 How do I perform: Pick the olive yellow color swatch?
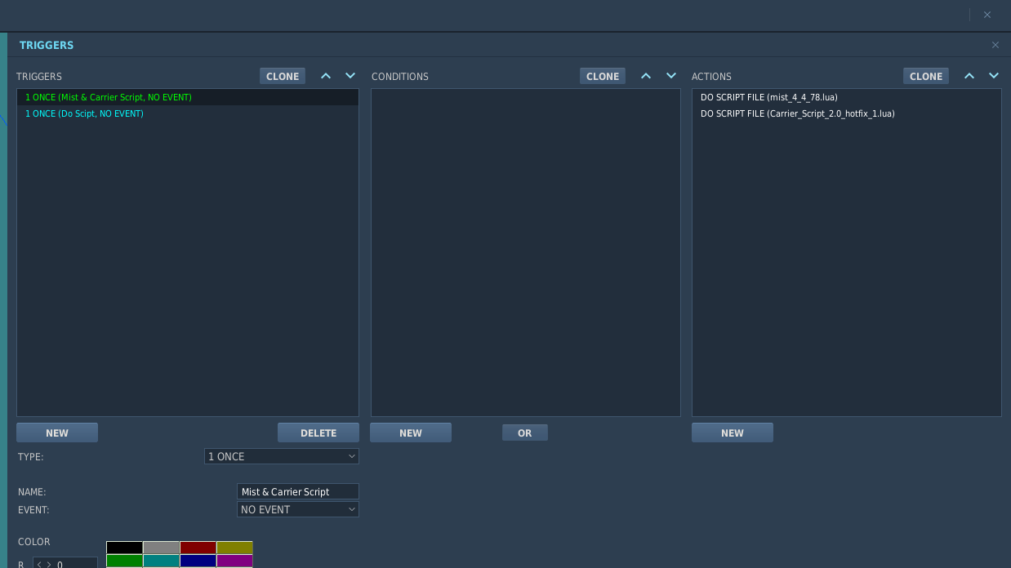[x=234, y=548]
